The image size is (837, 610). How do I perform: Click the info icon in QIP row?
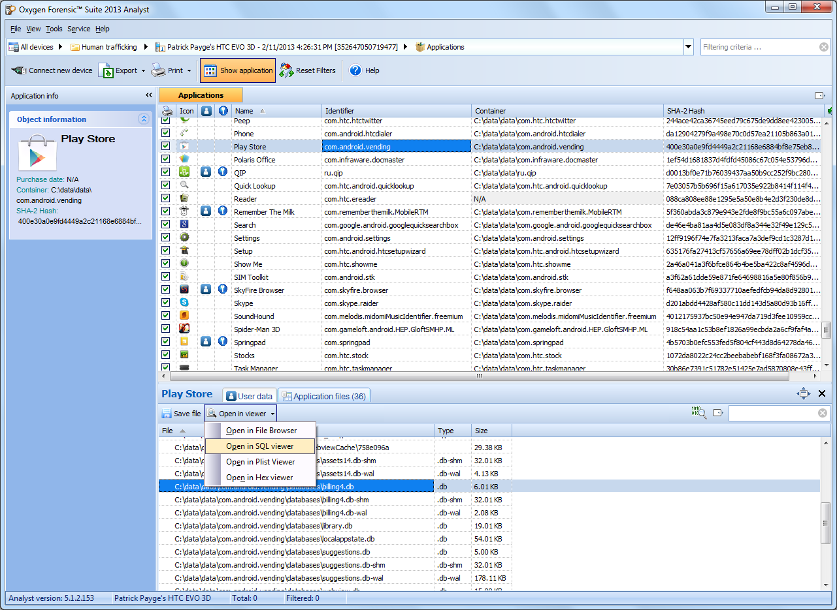coord(223,173)
